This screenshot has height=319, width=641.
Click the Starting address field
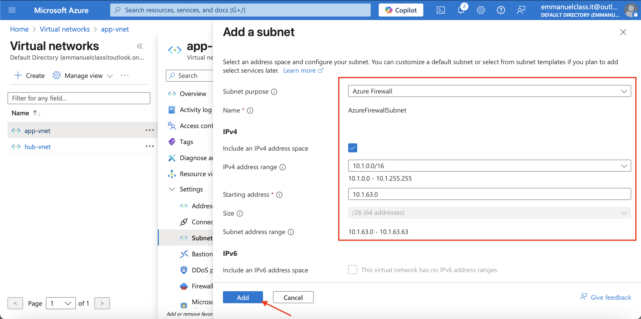[489, 194]
